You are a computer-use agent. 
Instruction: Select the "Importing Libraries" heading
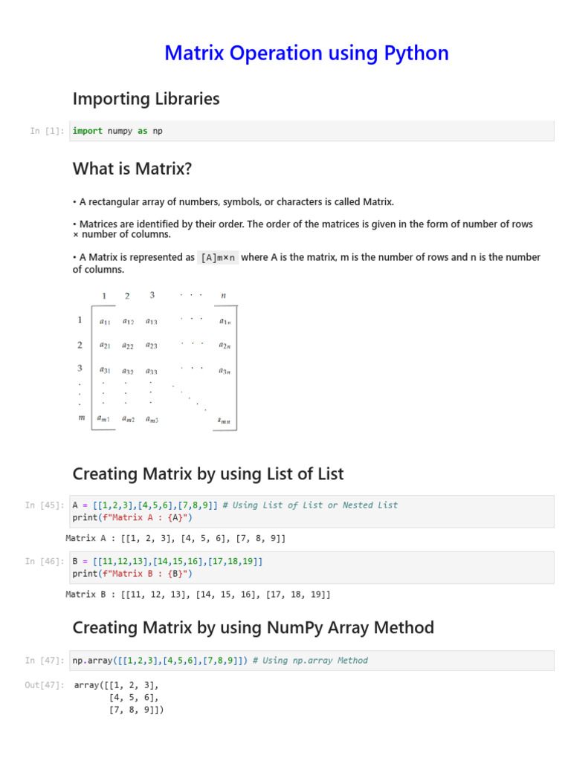pos(146,99)
